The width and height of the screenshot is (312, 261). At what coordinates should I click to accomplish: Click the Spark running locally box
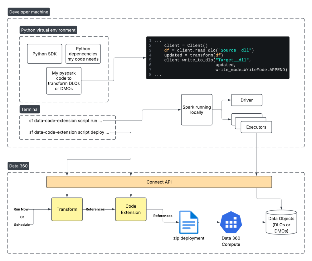[x=197, y=110]
